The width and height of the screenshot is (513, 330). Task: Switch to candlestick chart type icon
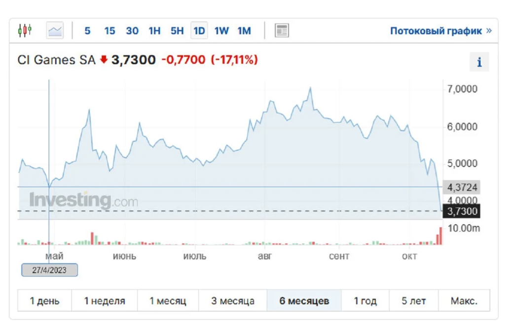[25, 31]
